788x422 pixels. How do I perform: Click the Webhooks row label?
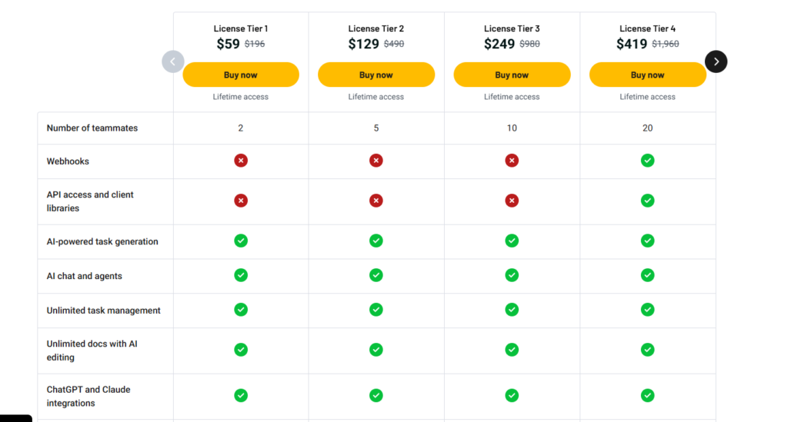coord(68,161)
